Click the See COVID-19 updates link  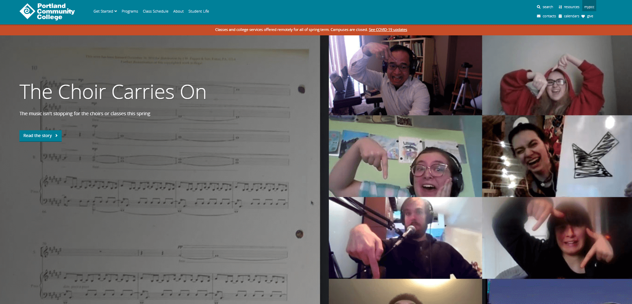click(388, 30)
